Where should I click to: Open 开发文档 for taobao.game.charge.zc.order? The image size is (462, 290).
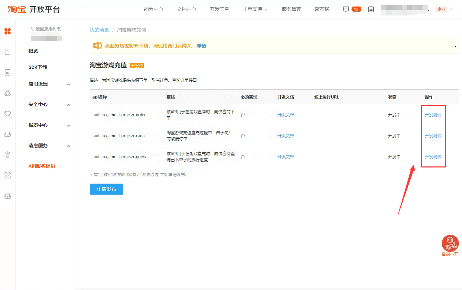(x=286, y=115)
